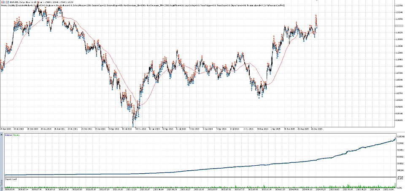
Task: Click the gray current price tag on price scale
Action: pos(400,26)
